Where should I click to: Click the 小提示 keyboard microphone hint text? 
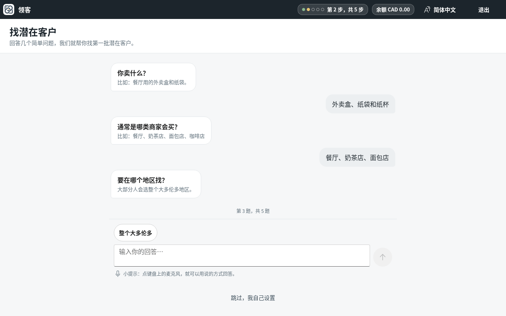[180, 274]
